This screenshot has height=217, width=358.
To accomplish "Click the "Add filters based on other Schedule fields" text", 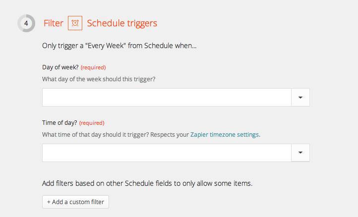I will pyautogui.click(x=147, y=183).
